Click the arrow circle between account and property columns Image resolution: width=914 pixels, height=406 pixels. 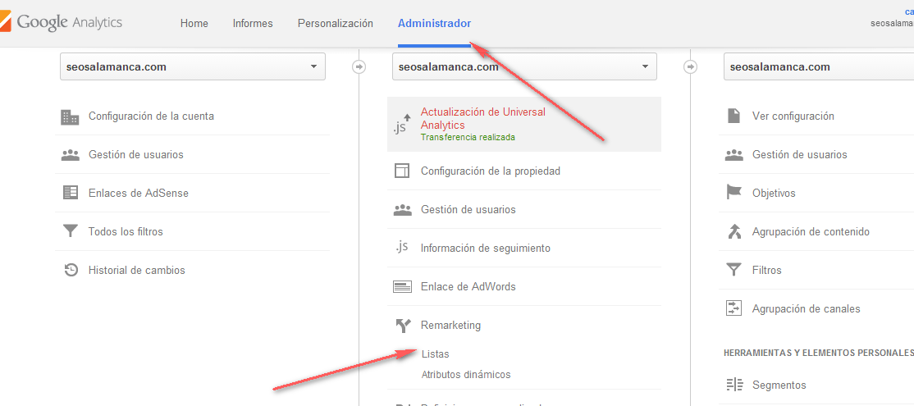coord(359,67)
